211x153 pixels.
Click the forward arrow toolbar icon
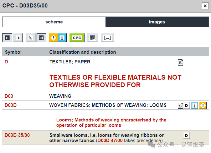(18, 38)
